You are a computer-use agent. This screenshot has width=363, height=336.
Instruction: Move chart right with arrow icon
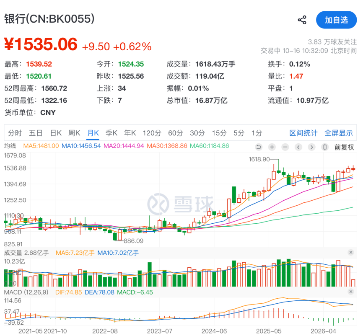tap(311, 147)
